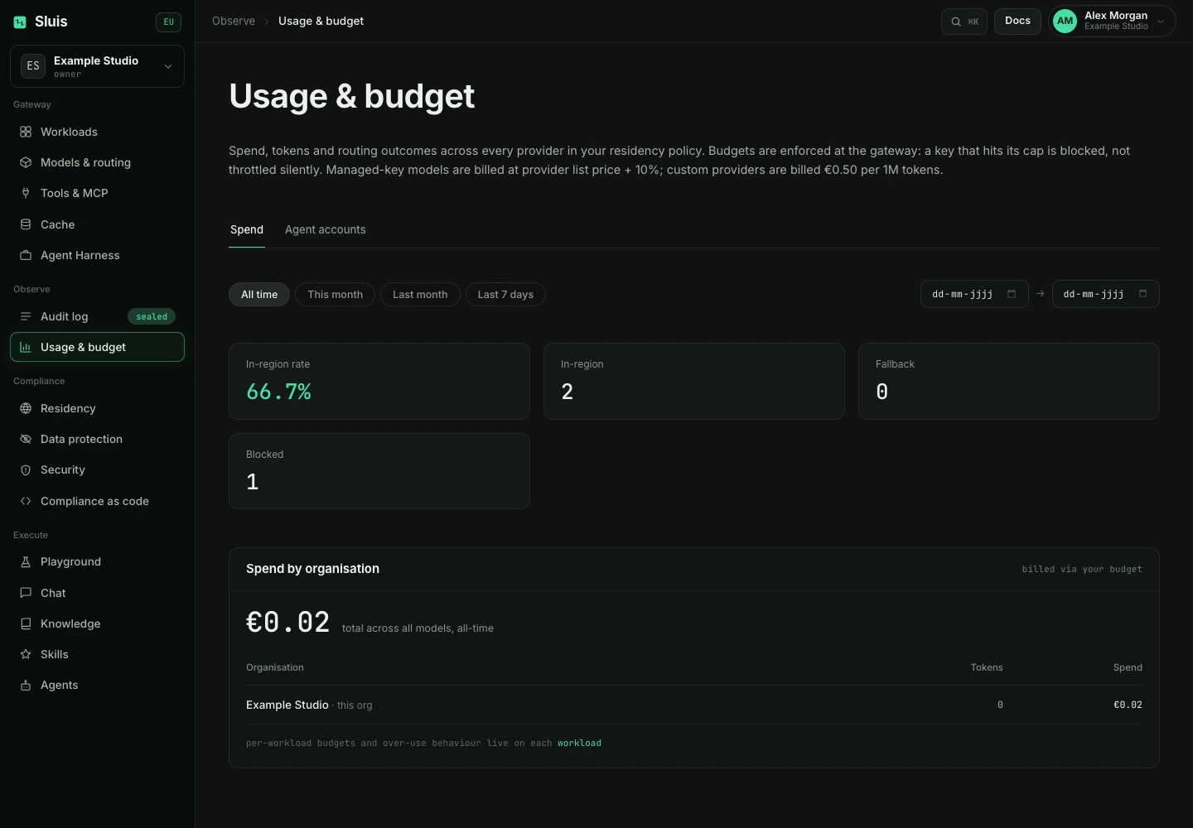Follow the workload link
The height and width of the screenshot is (828, 1193).
point(579,743)
